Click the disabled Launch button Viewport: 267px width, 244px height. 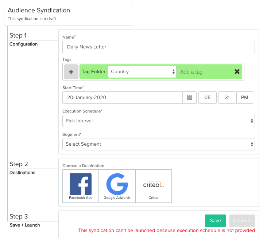242,221
